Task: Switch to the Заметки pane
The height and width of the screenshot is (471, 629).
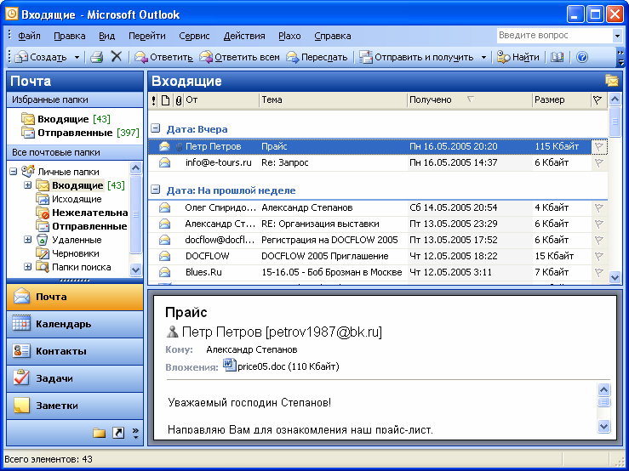Action: tap(75, 406)
